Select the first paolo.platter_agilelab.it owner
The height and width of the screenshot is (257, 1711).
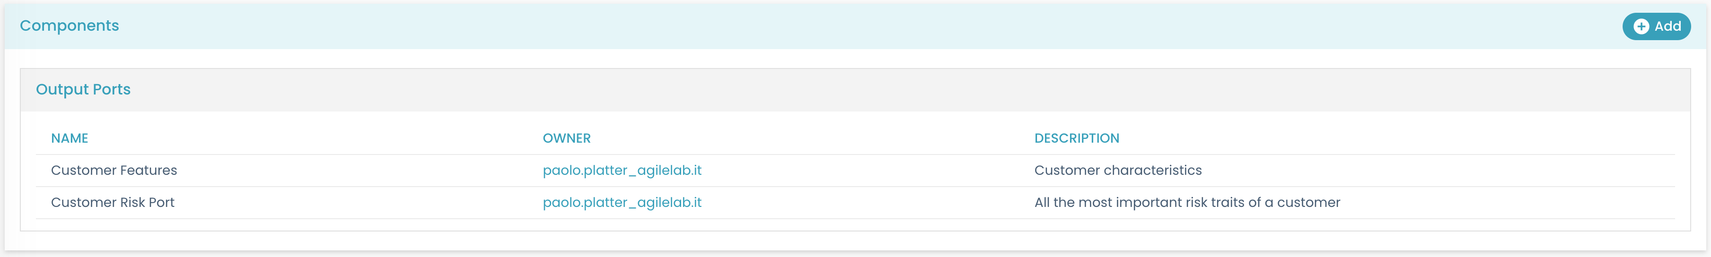pos(622,171)
